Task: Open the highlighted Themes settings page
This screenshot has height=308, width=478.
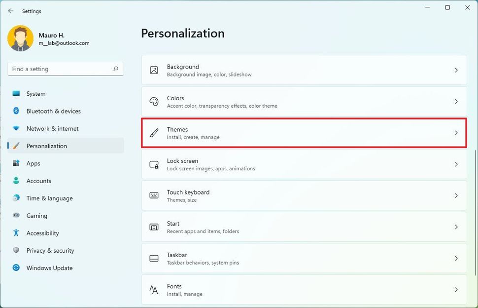Action: [x=303, y=133]
